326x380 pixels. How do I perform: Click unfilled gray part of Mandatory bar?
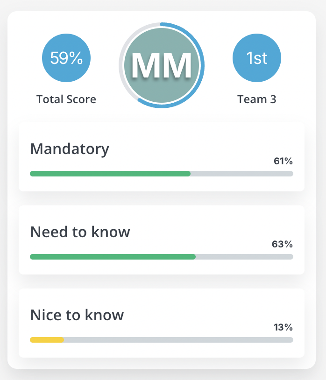click(x=242, y=174)
